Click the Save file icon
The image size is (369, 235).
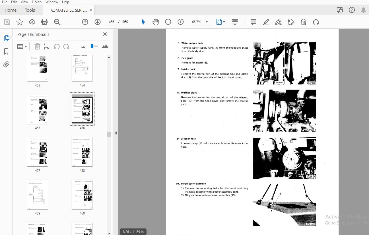pyautogui.click(x=7, y=22)
